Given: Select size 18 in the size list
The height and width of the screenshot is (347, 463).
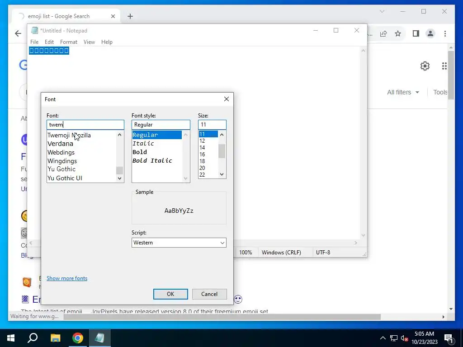Looking at the screenshot, I should tap(202, 161).
